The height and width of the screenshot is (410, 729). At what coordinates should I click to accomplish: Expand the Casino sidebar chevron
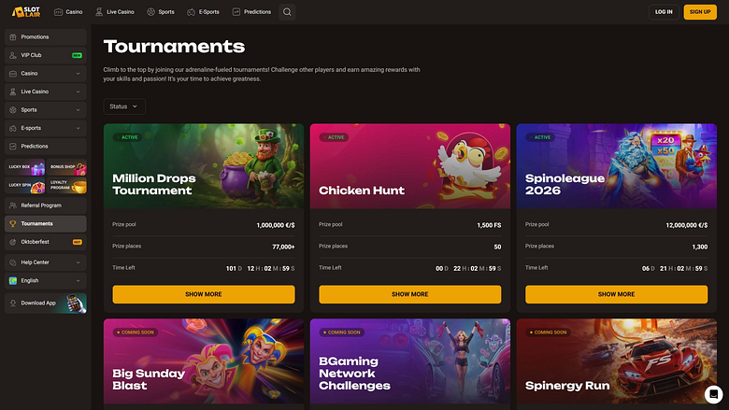79,74
